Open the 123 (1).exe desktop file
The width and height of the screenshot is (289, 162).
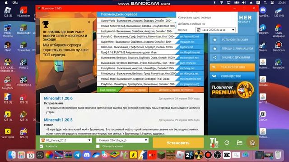click(x=8, y=133)
